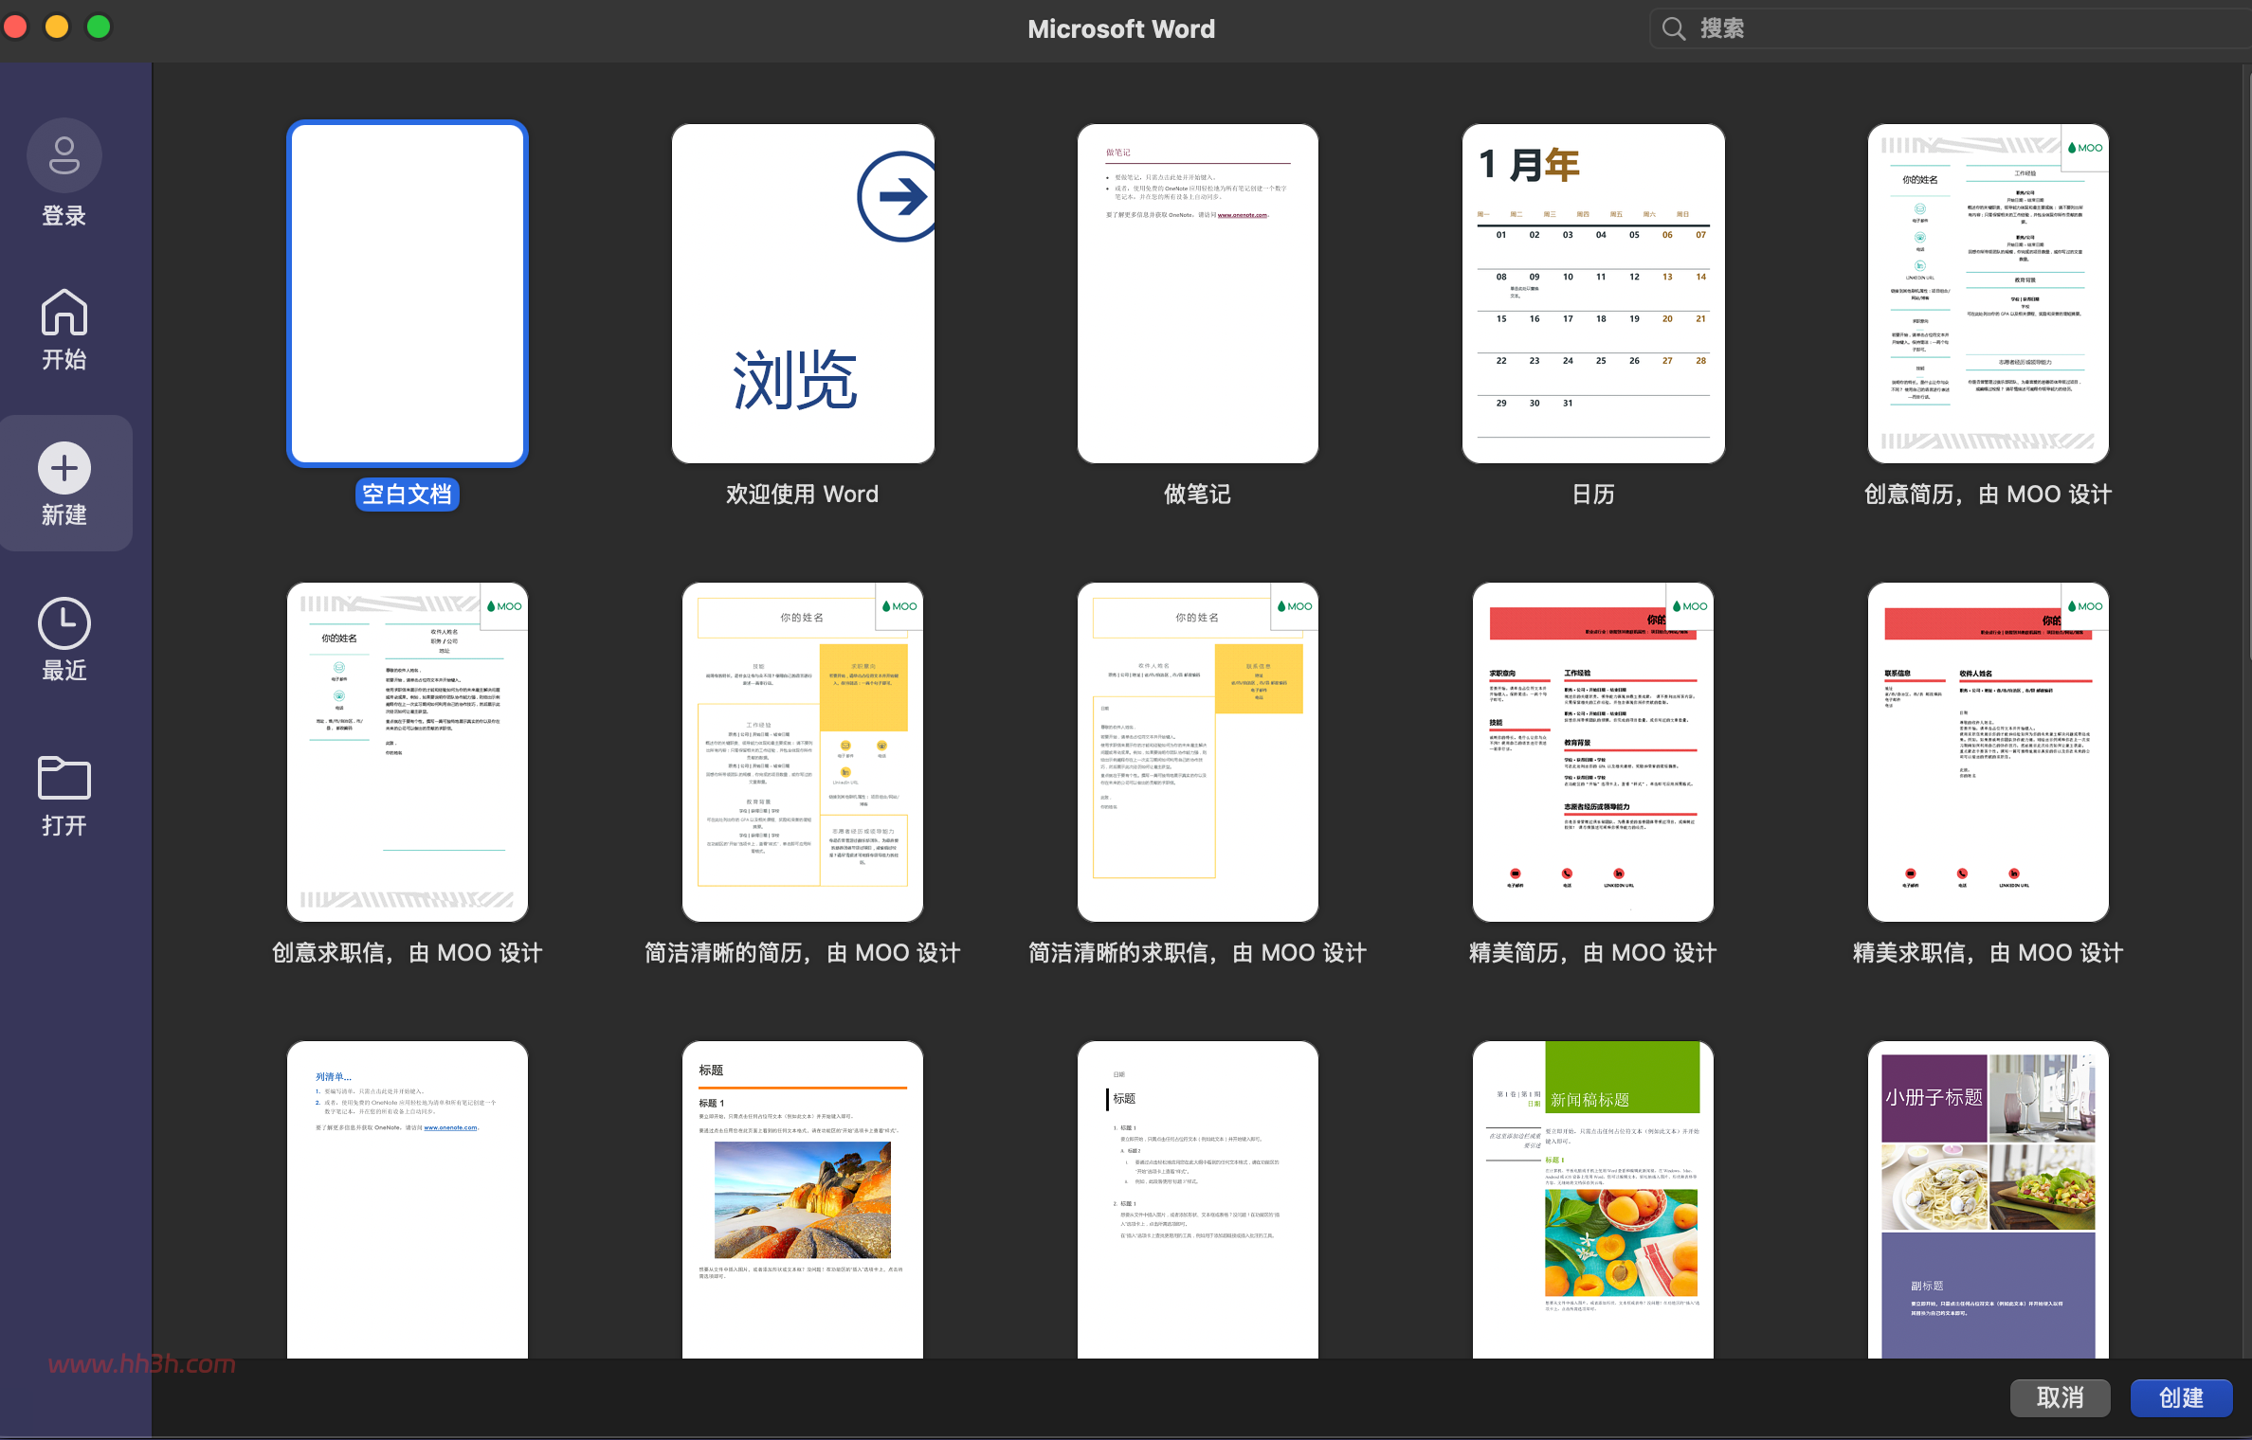2252x1440 pixels.
Task: Click the 简洁清晰的求职信，由 MOO 设计 caption
Action: [x=1198, y=953]
